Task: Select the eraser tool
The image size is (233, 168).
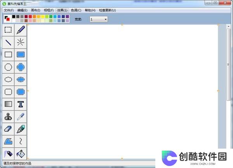Action: (8, 129)
